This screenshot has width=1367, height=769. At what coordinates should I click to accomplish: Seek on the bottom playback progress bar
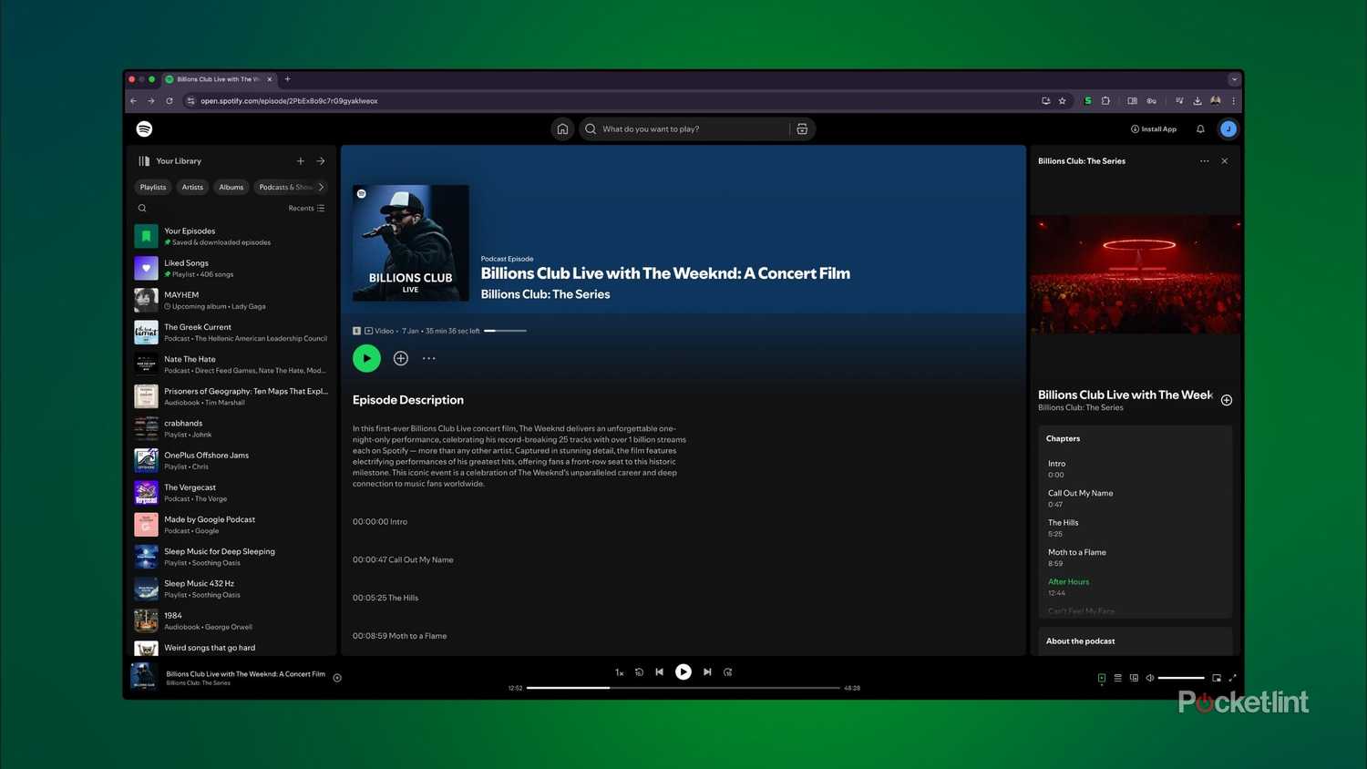click(683, 688)
